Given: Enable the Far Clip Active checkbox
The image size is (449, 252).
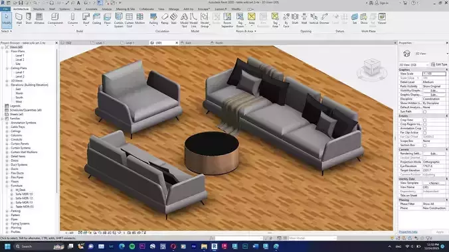Looking at the screenshot, I should coord(424,133).
